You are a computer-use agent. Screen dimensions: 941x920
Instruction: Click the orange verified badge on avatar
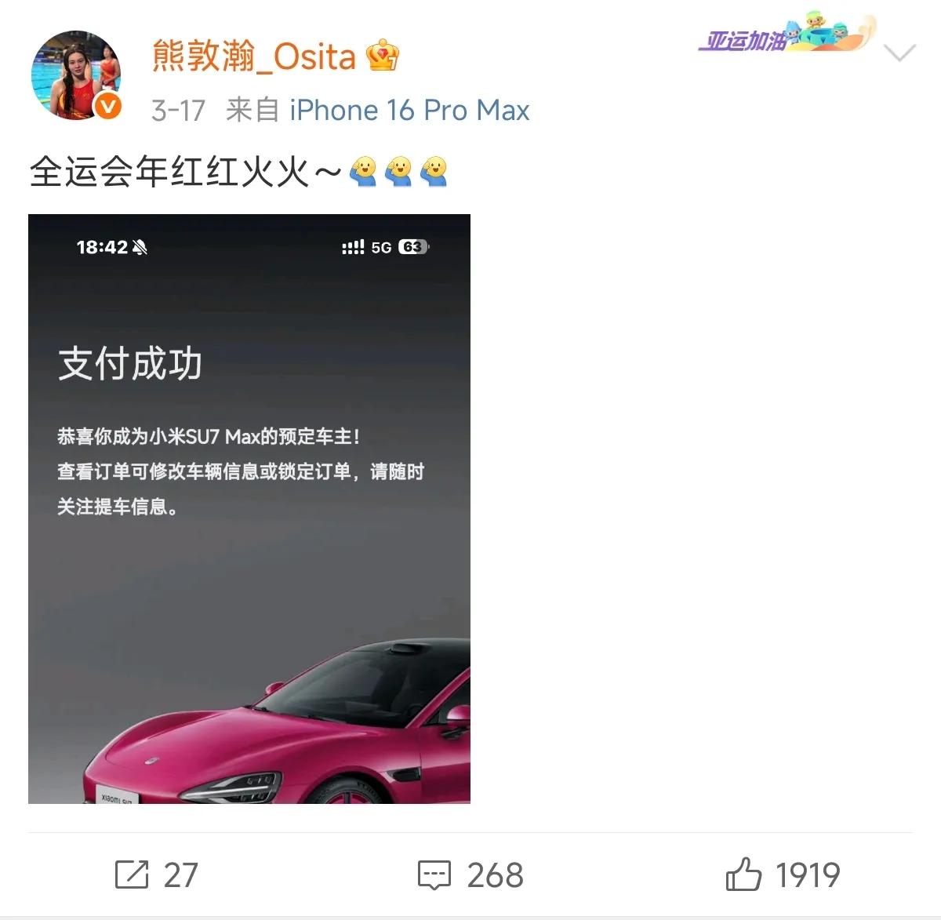tap(108, 107)
